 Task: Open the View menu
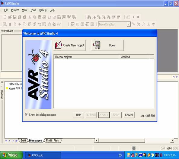[25, 10]
